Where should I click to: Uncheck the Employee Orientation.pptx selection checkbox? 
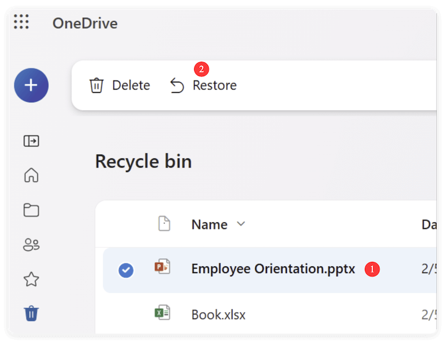tap(126, 270)
